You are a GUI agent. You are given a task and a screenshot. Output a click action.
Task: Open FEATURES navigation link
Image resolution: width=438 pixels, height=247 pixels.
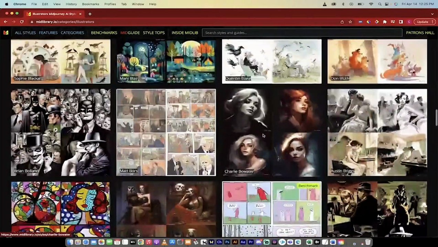(x=48, y=33)
